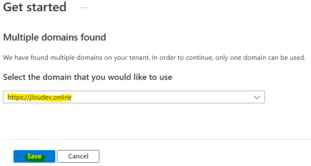Click the highlighted jloudev.online text
This screenshot has width=311, height=166.
pos(39,97)
